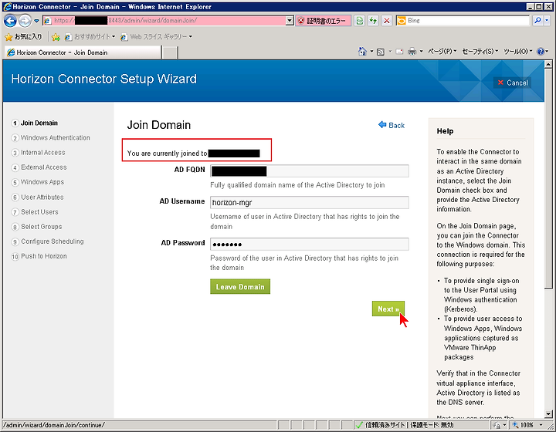Click the Feeds RSS icon
Viewport: 556px width, 432px height.
[x=381, y=52]
